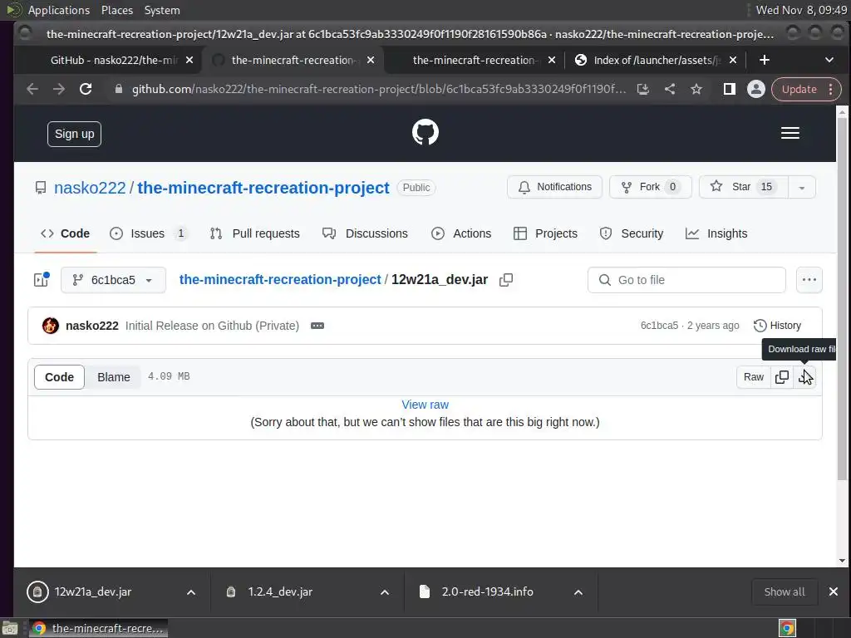Open the more file actions ellipsis menu
This screenshot has height=638, width=851.
click(x=809, y=280)
